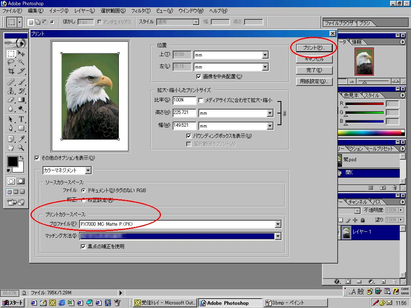The image size is (411, 308).
Task: Select the Lasso tool
Action: point(11,62)
